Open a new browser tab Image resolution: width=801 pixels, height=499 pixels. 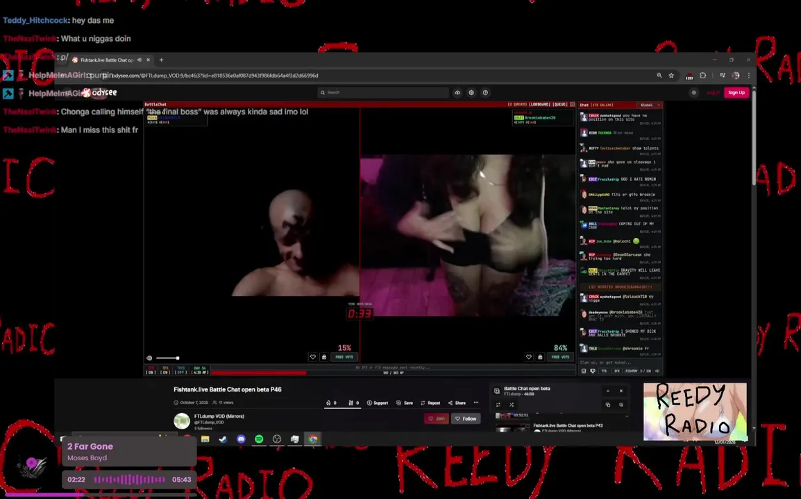point(162,60)
